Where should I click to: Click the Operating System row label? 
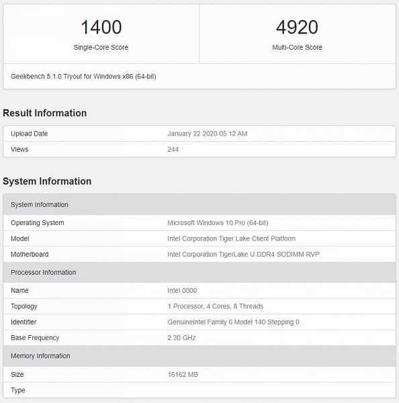click(x=37, y=223)
